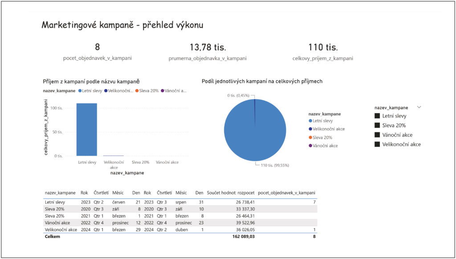Click the Letní slevy dot in bar chart legend
The height and width of the screenshot is (259, 456).
click(80, 91)
